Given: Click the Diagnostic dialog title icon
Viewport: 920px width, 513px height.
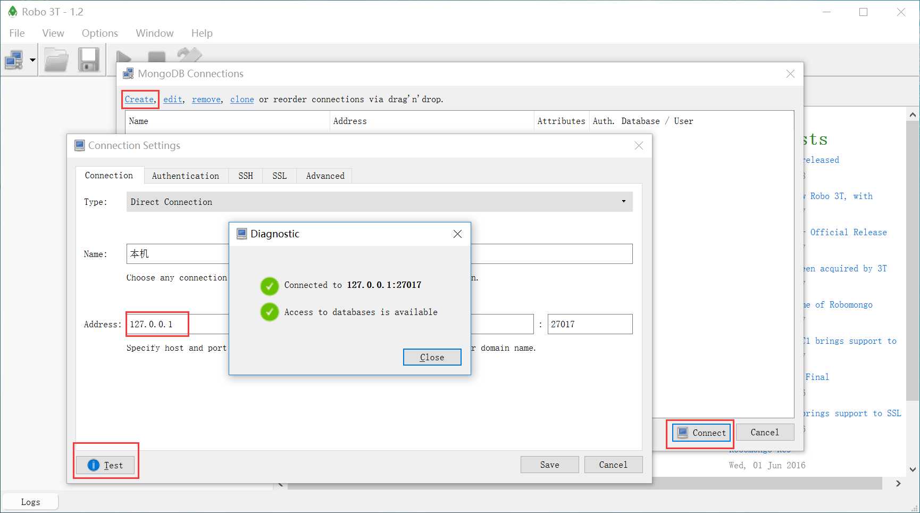Looking at the screenshot, I should [241, 234].
